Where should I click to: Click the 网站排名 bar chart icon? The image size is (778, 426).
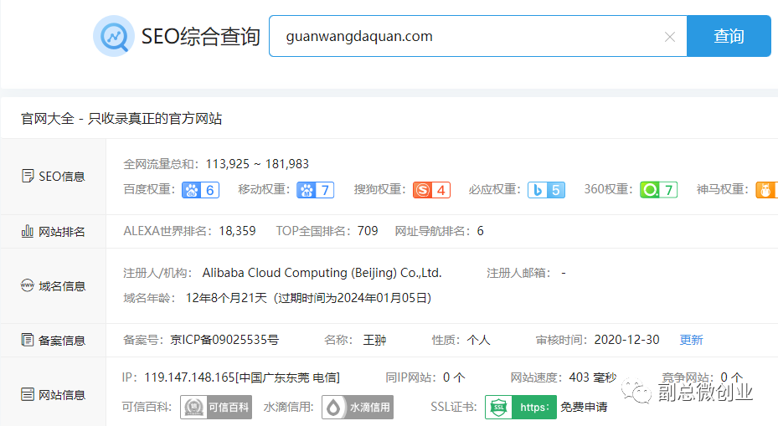(28, 231)
